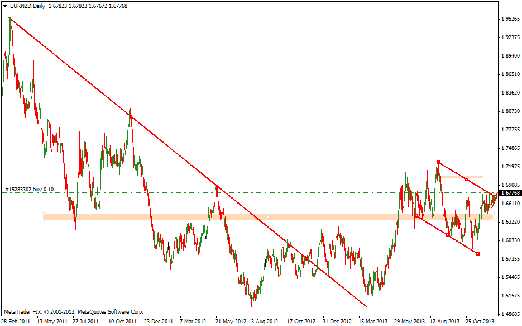Screen dimensions: 522x326
Task: Click right edge handle of wide orange rectangle
Action: [x=493, y=216]
